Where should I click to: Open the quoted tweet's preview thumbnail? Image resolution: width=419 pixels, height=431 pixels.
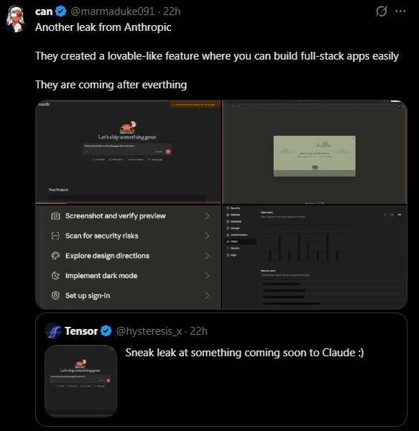80,381
